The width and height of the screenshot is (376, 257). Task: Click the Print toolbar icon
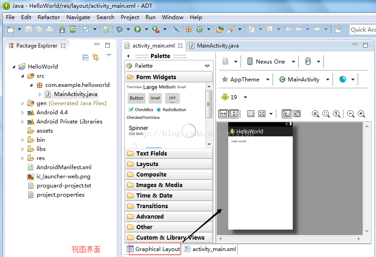[x=49, y=29]
